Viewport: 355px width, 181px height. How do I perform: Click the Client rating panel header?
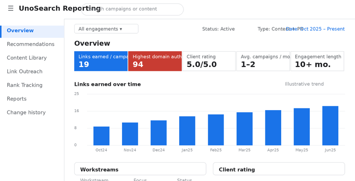pyautogui.click(x=279, y=169)
